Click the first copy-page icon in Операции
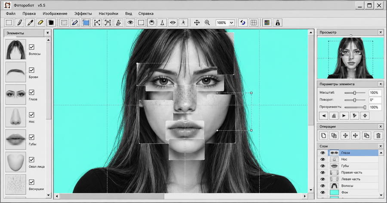 click(x=323, y=135)
